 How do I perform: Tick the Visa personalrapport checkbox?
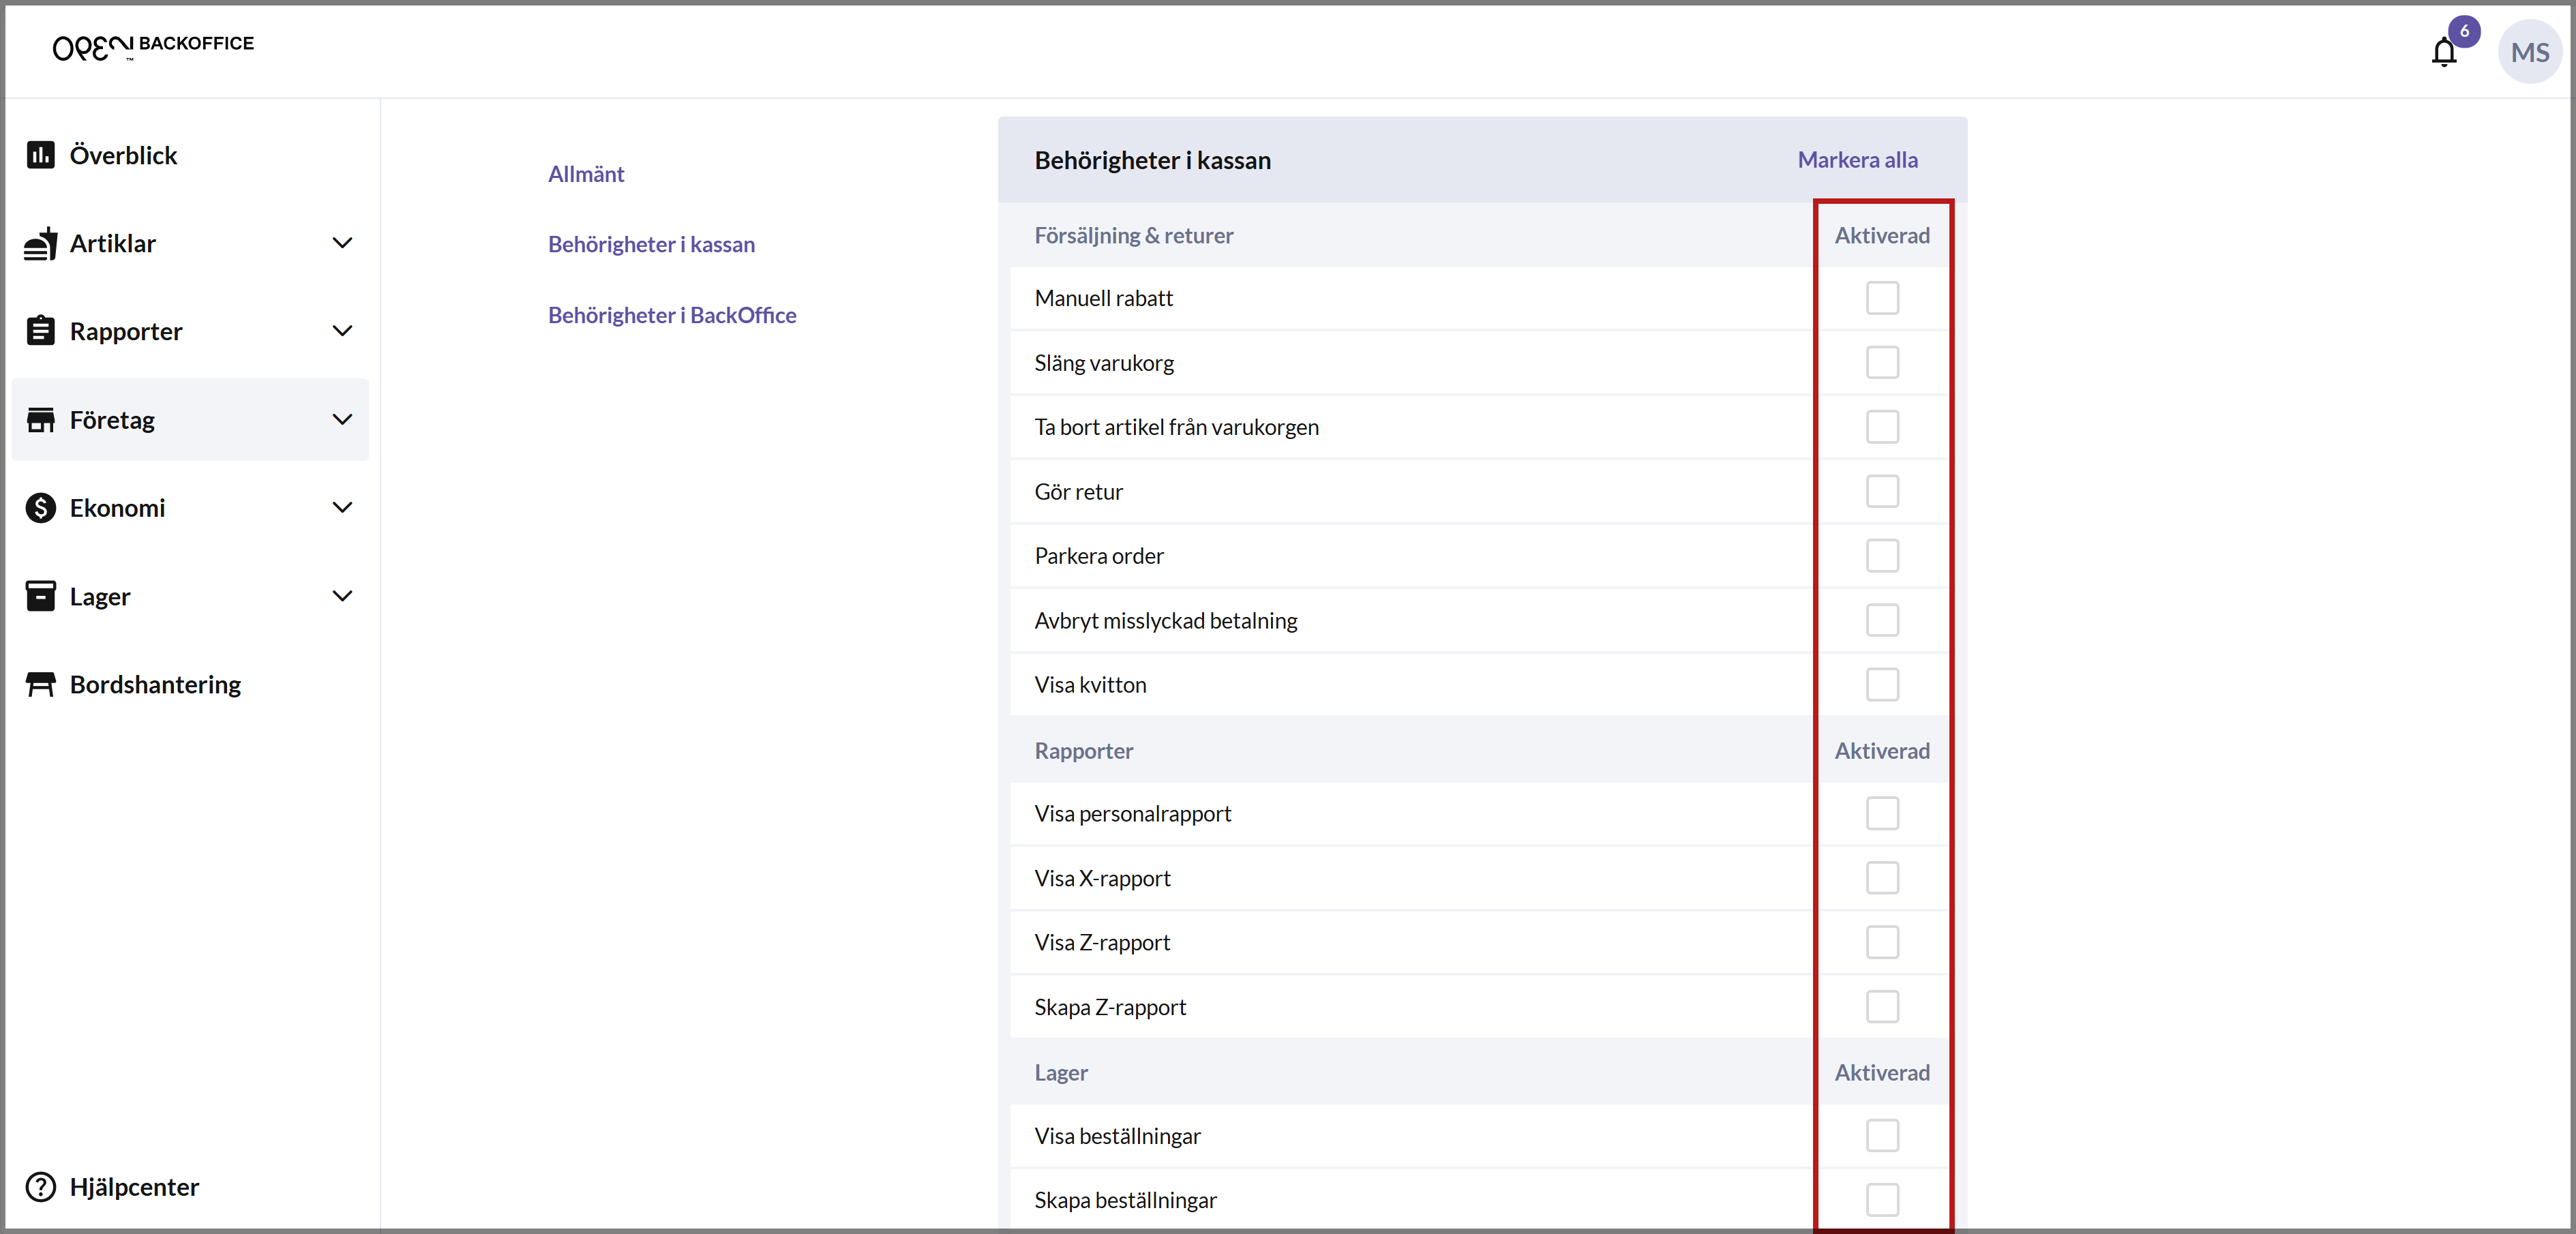[x=1882, y=814]
